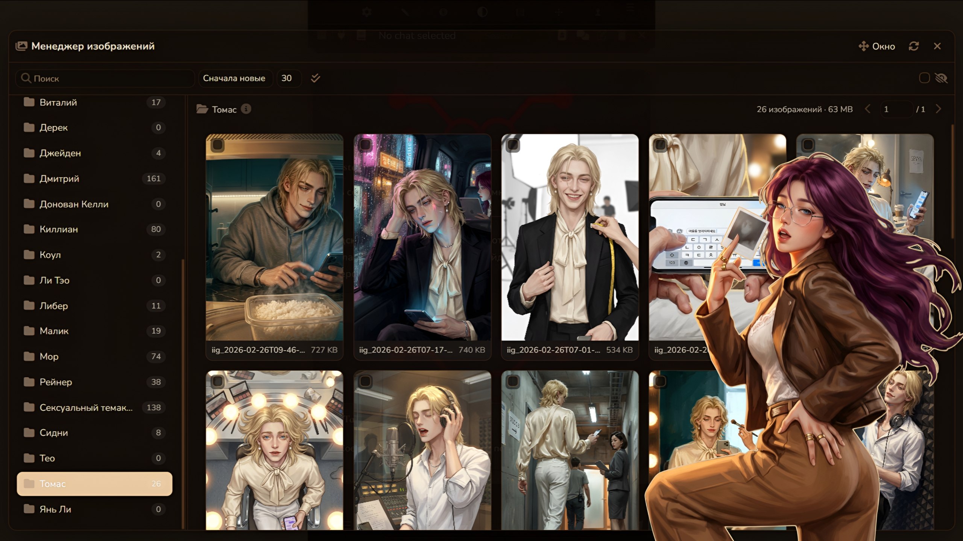Image resolution: width=963 pixels, height=541 pixels.
Task: Open the Сексуальный темак... folder
Action: point(94,408)
